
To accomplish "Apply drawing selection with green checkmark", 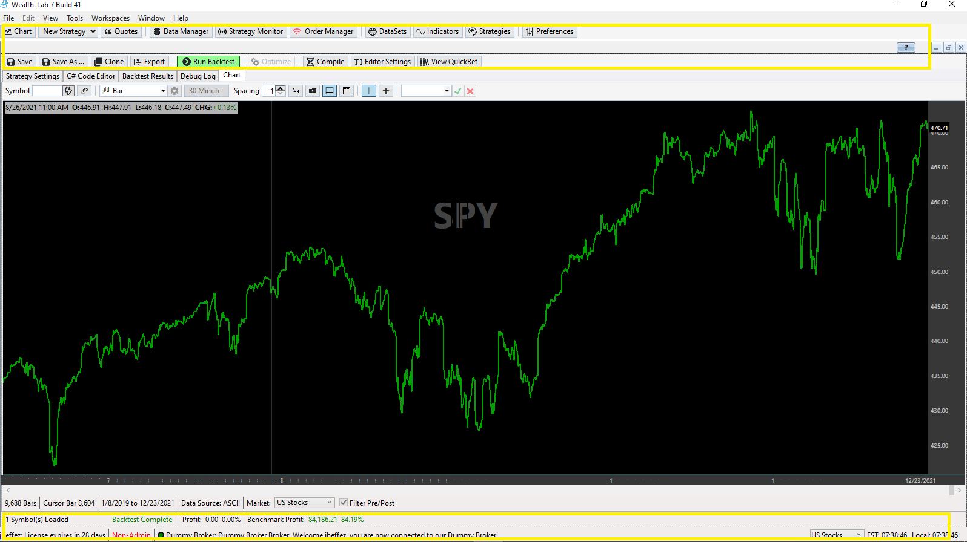I will point(458,91).
